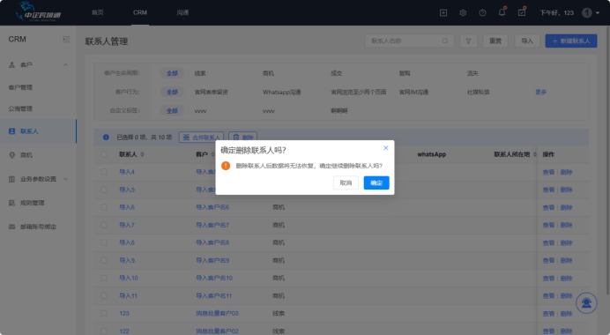The width and height of the screenshot is (610, 335).
Task: Close the delete confirmation dialog X
Action: click(385, 148)
